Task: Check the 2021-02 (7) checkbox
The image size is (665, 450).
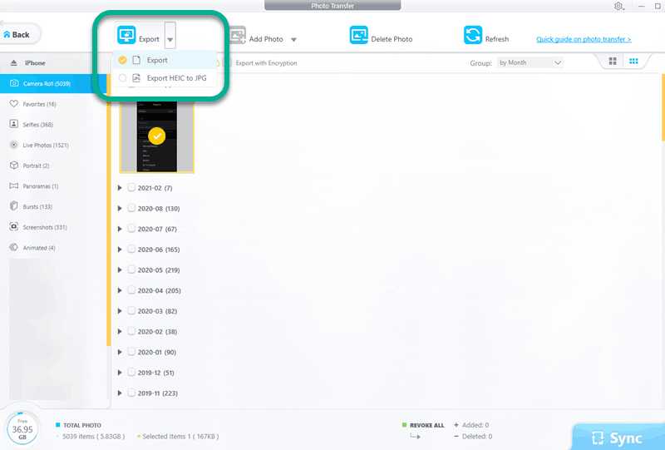Action: tap(131, 187)
